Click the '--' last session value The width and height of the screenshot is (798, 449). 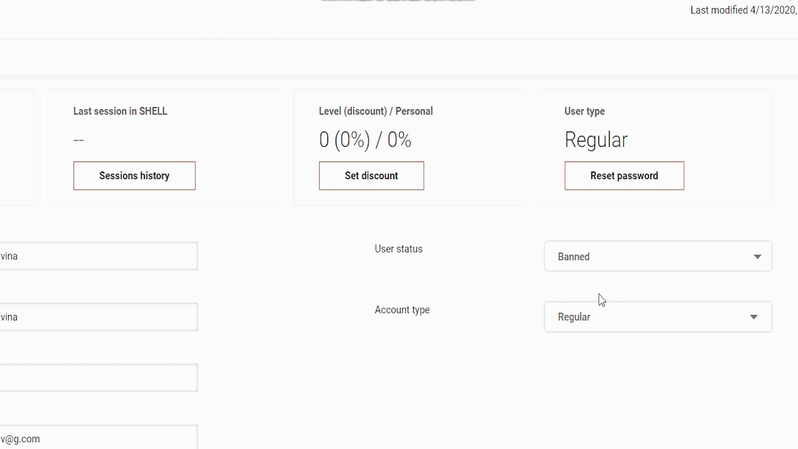pyautogui.click(x=79, y=140)
